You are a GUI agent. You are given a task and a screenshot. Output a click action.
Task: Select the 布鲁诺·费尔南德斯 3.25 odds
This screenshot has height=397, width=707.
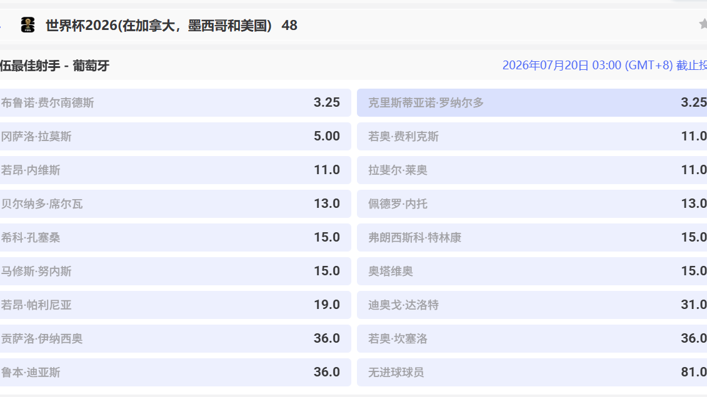(175, 102)
